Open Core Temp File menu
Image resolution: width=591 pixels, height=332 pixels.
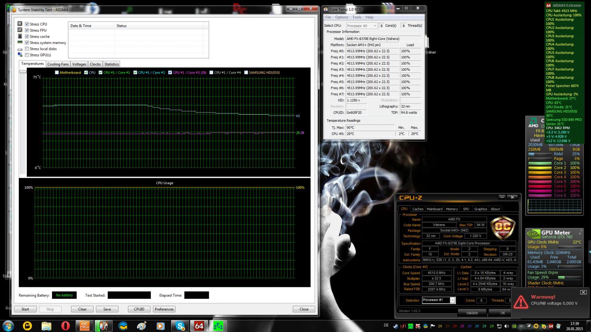click(x=328, y=17)
